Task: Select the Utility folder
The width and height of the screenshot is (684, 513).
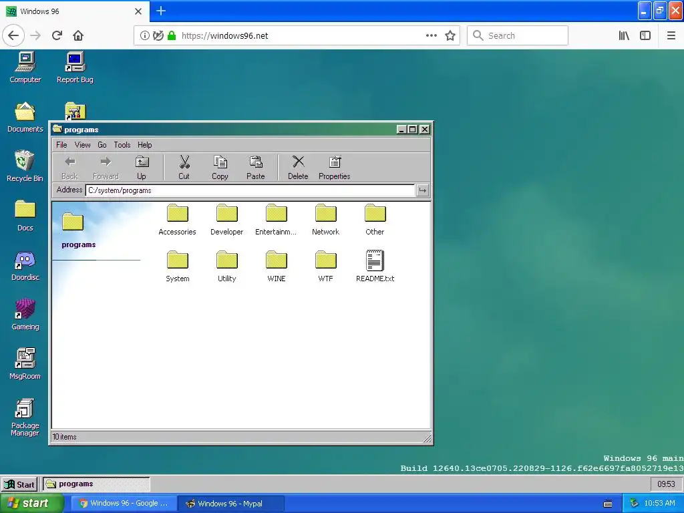Action: pos(227,267)
